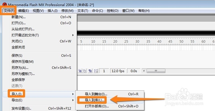This screenshot has width=215, height=111.
Task: Click frame 40 on timeline ruler
Action: click(159, 42)
